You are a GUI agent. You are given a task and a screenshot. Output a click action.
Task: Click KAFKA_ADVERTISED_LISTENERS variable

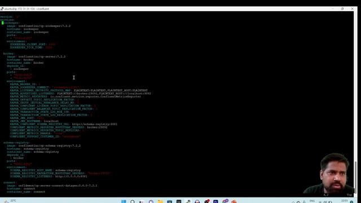(32, 94)
